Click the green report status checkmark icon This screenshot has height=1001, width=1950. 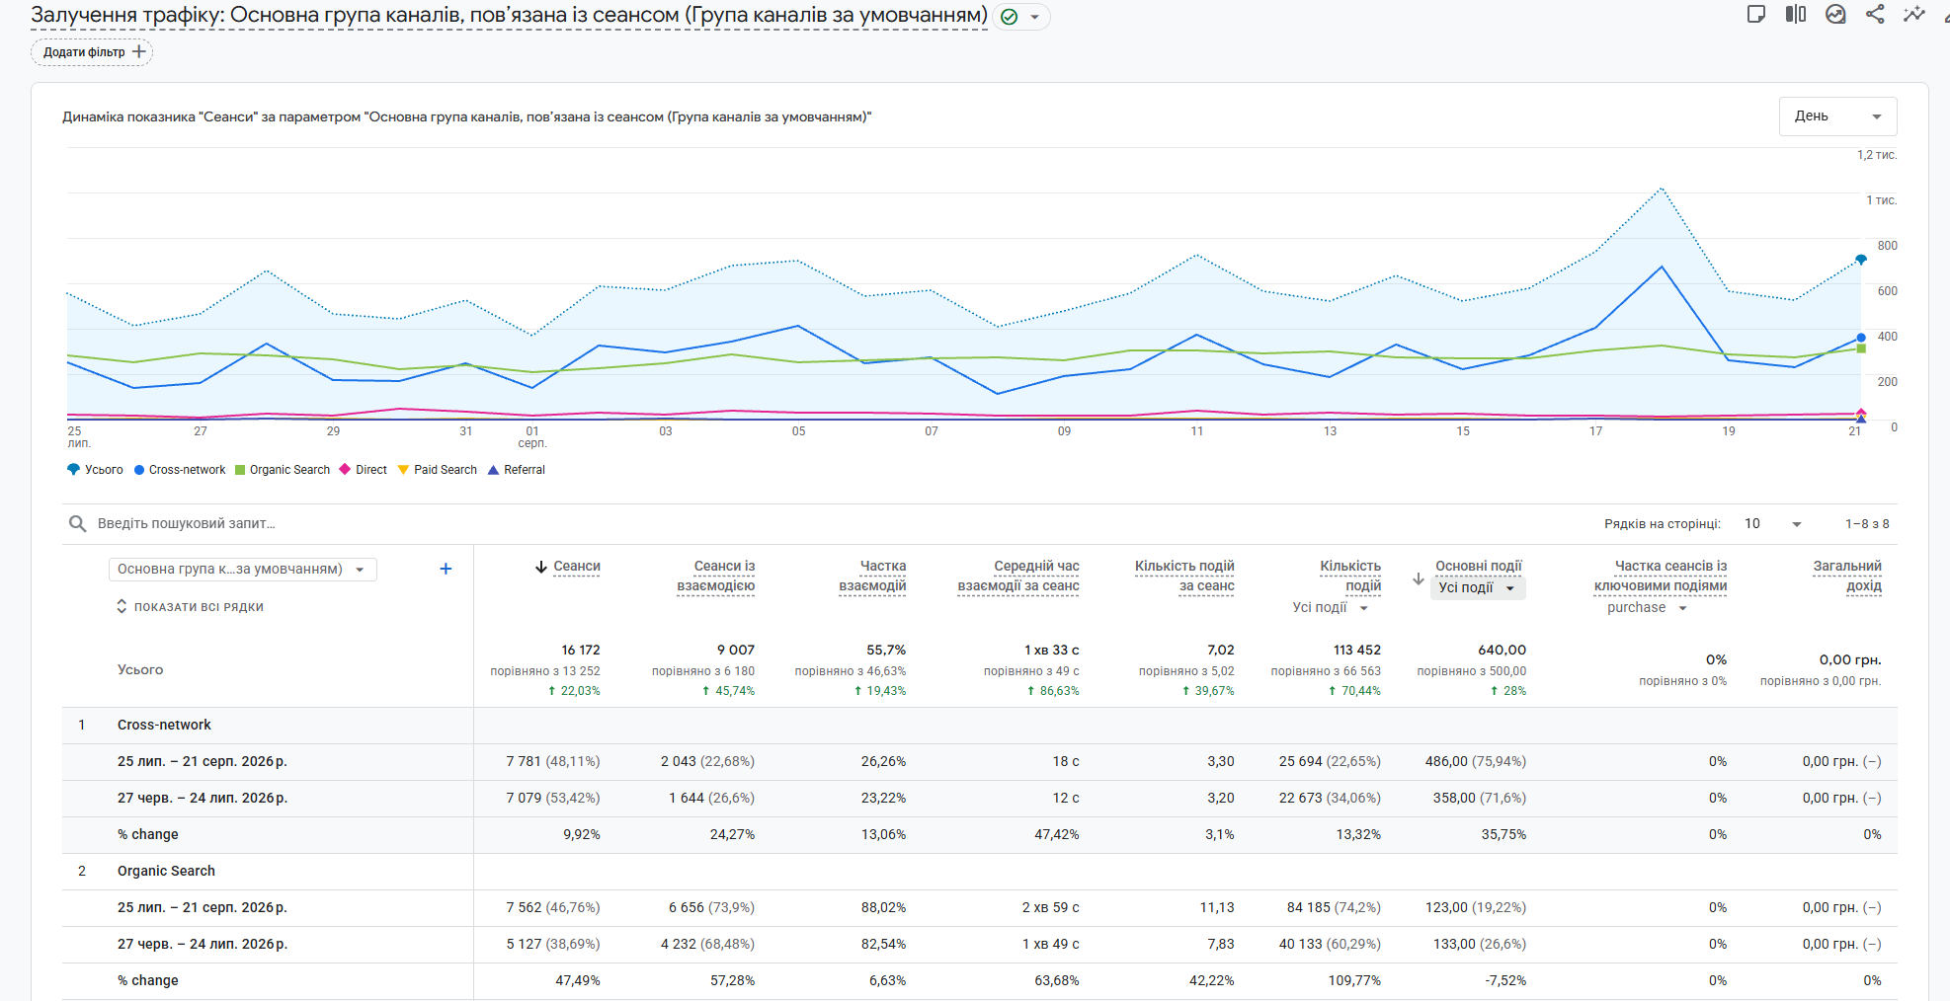(1009, 17)
